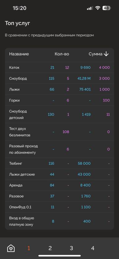Switch to tab 1 in bottom bar
This screenshot has width=119, height=259.
point(29,248)
